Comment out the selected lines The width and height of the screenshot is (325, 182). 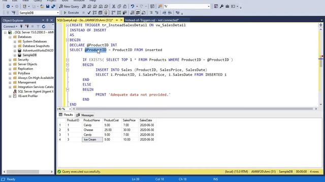click(x=151, y=13)
